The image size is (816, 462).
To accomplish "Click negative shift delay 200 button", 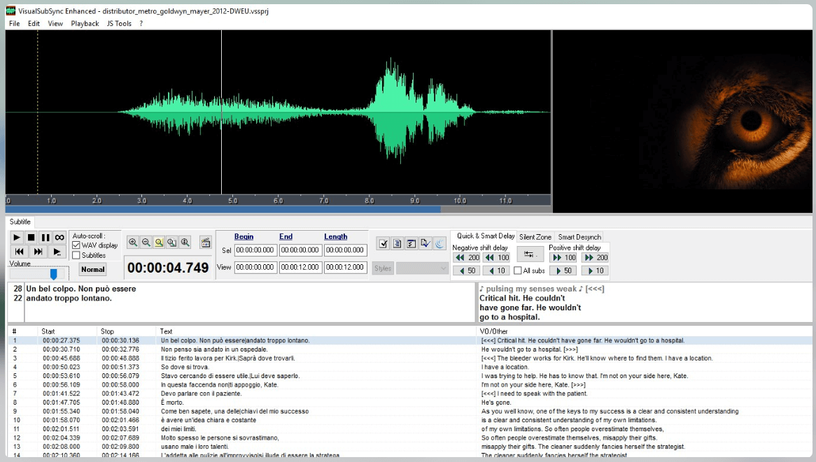I will 467,258.
